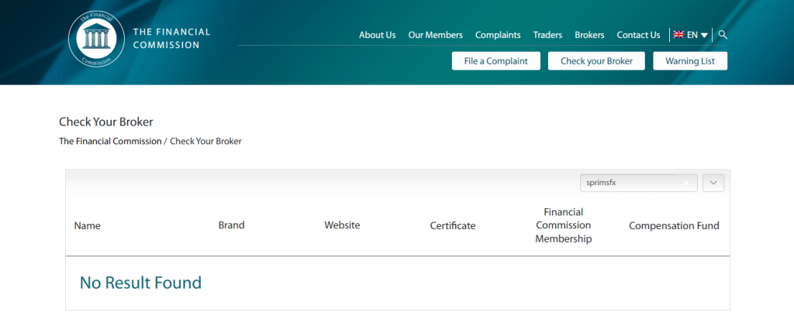794x333 pixels.
Task: Open the Complaints menu
Action: (498, 35)
